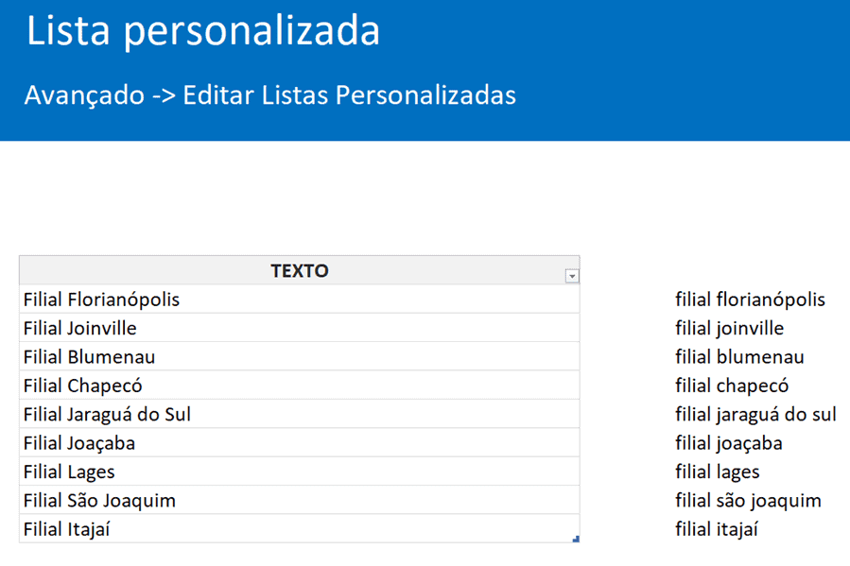Image resolution: width=850 pixels, height=566 pixels.
Task: Click the lowercase filial são joaquim cell
Action: (x=748, y=500)
